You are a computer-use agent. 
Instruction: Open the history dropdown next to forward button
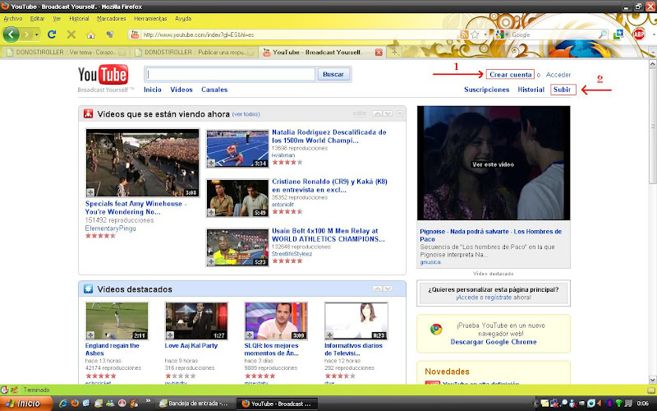[35, 35]
